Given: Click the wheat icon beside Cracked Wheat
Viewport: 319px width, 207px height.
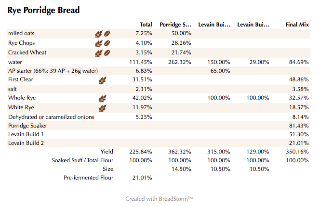Looking at the screenshot, I should tap(98, 53).
